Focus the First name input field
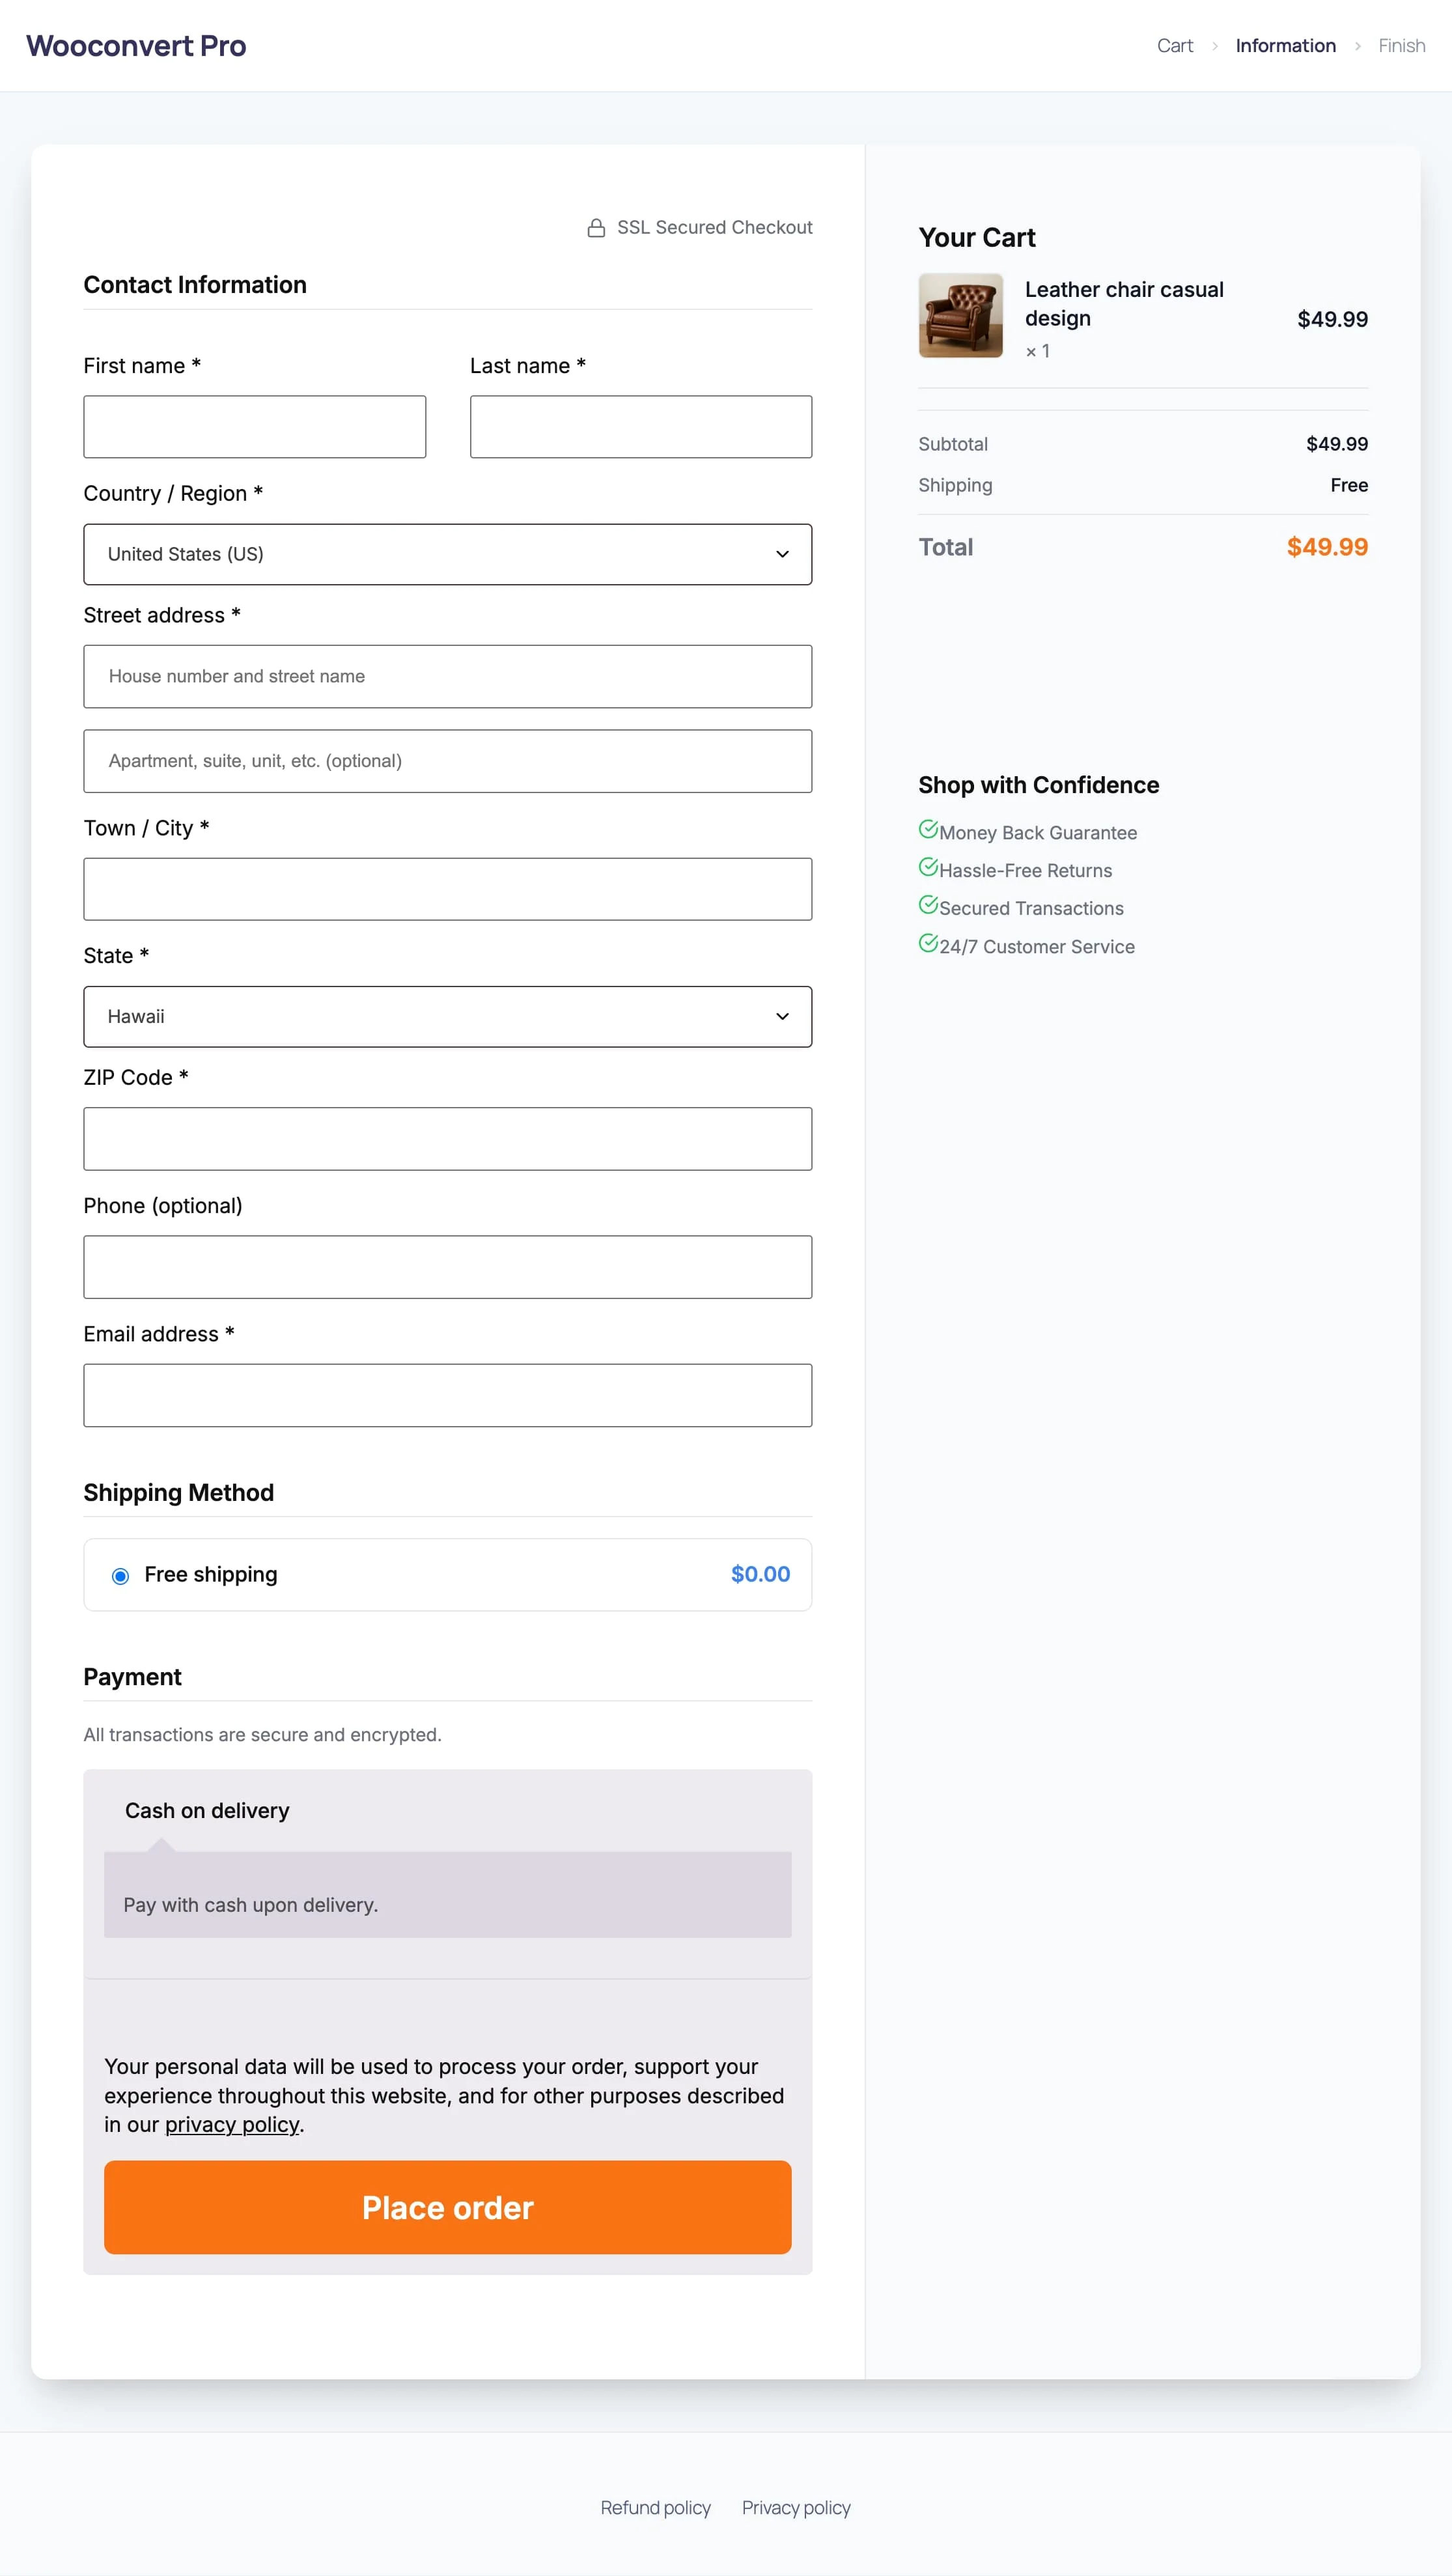 click(254, 427)
